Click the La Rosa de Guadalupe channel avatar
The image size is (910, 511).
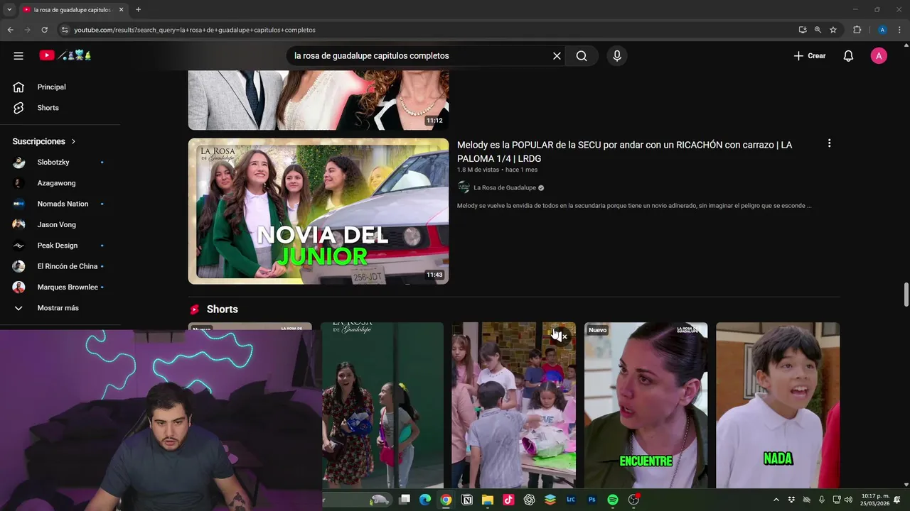[464, 187]
